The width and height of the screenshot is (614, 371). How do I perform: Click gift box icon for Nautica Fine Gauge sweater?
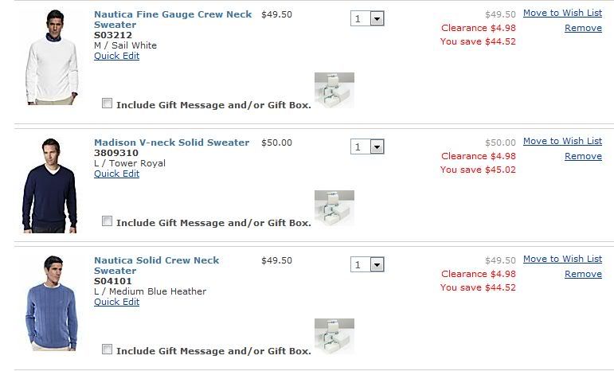pyautogui.click(x=334, y=89)
